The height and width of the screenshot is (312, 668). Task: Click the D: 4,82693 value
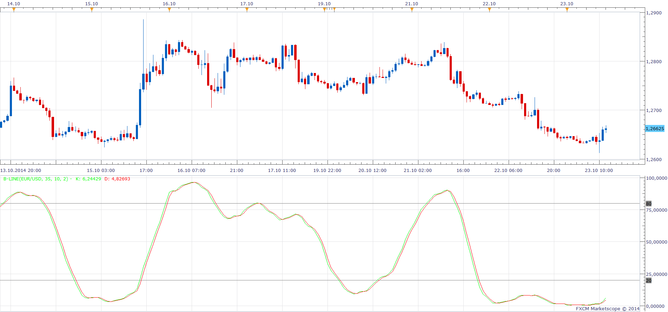click(x=117, y=179)
